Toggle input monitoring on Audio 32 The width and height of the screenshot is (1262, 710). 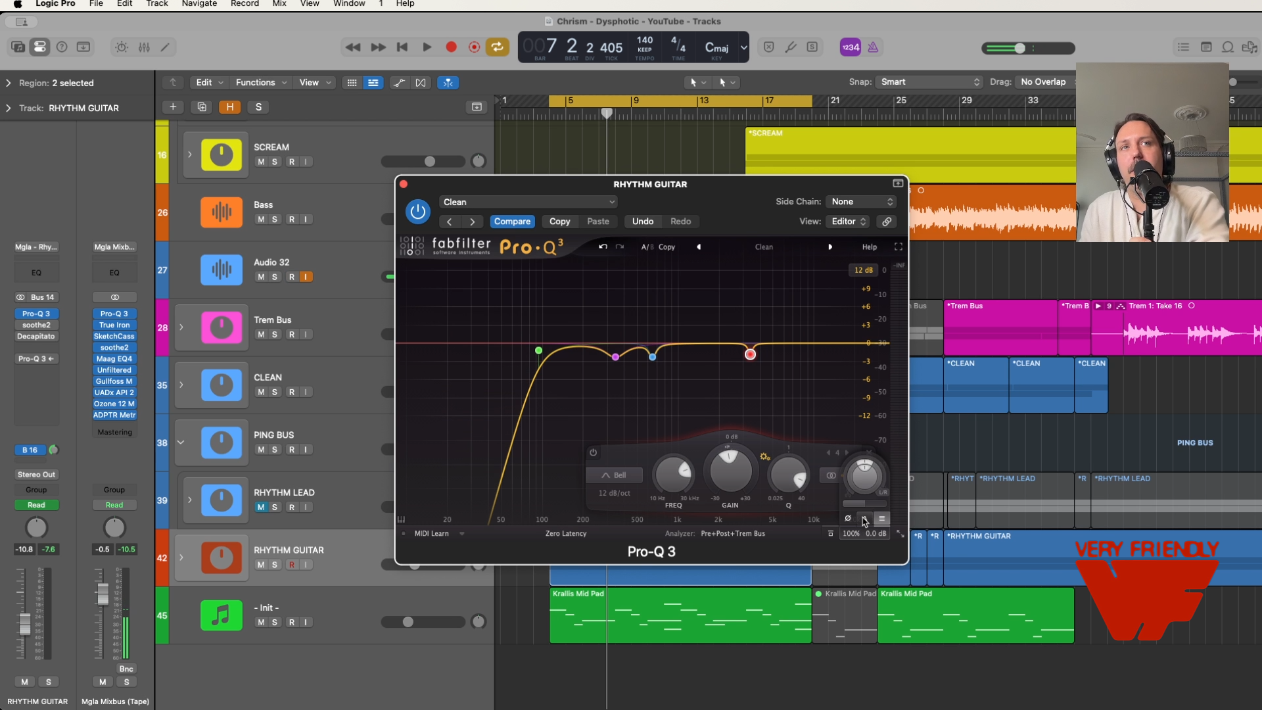click(306, 277)
